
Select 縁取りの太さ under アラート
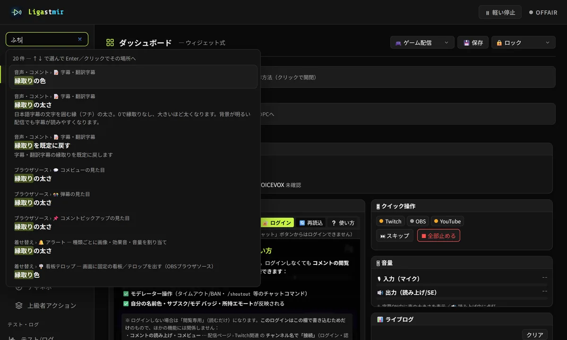point(133,246)
